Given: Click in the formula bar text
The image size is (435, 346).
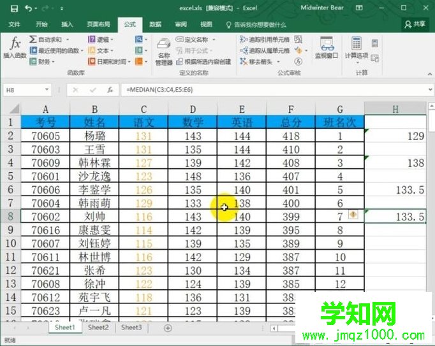Looking at the screenshot, I should pos(159,90).
